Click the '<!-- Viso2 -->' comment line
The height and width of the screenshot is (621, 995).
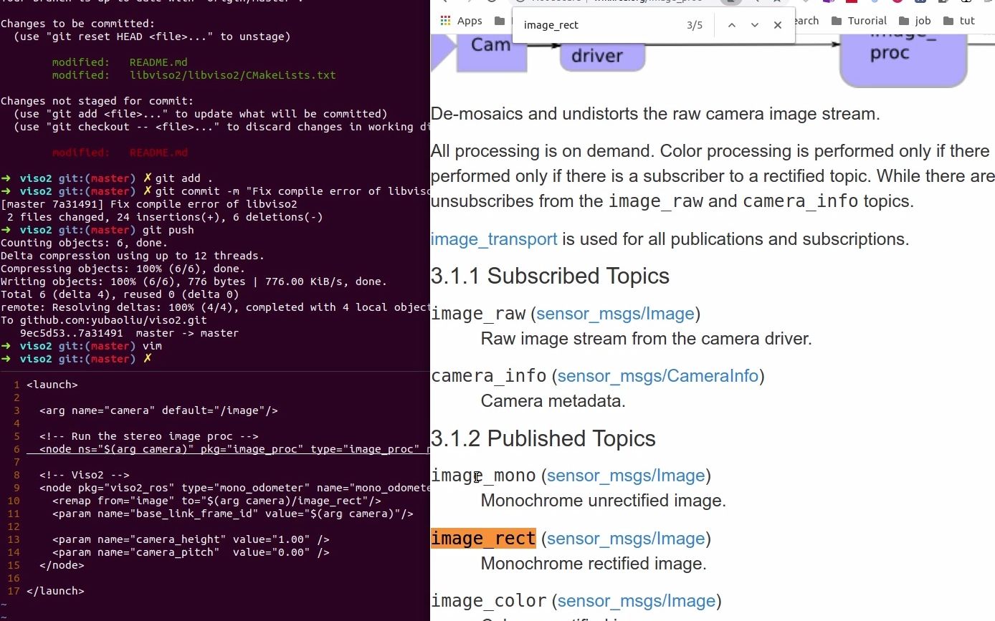click(x=85, y=475)
